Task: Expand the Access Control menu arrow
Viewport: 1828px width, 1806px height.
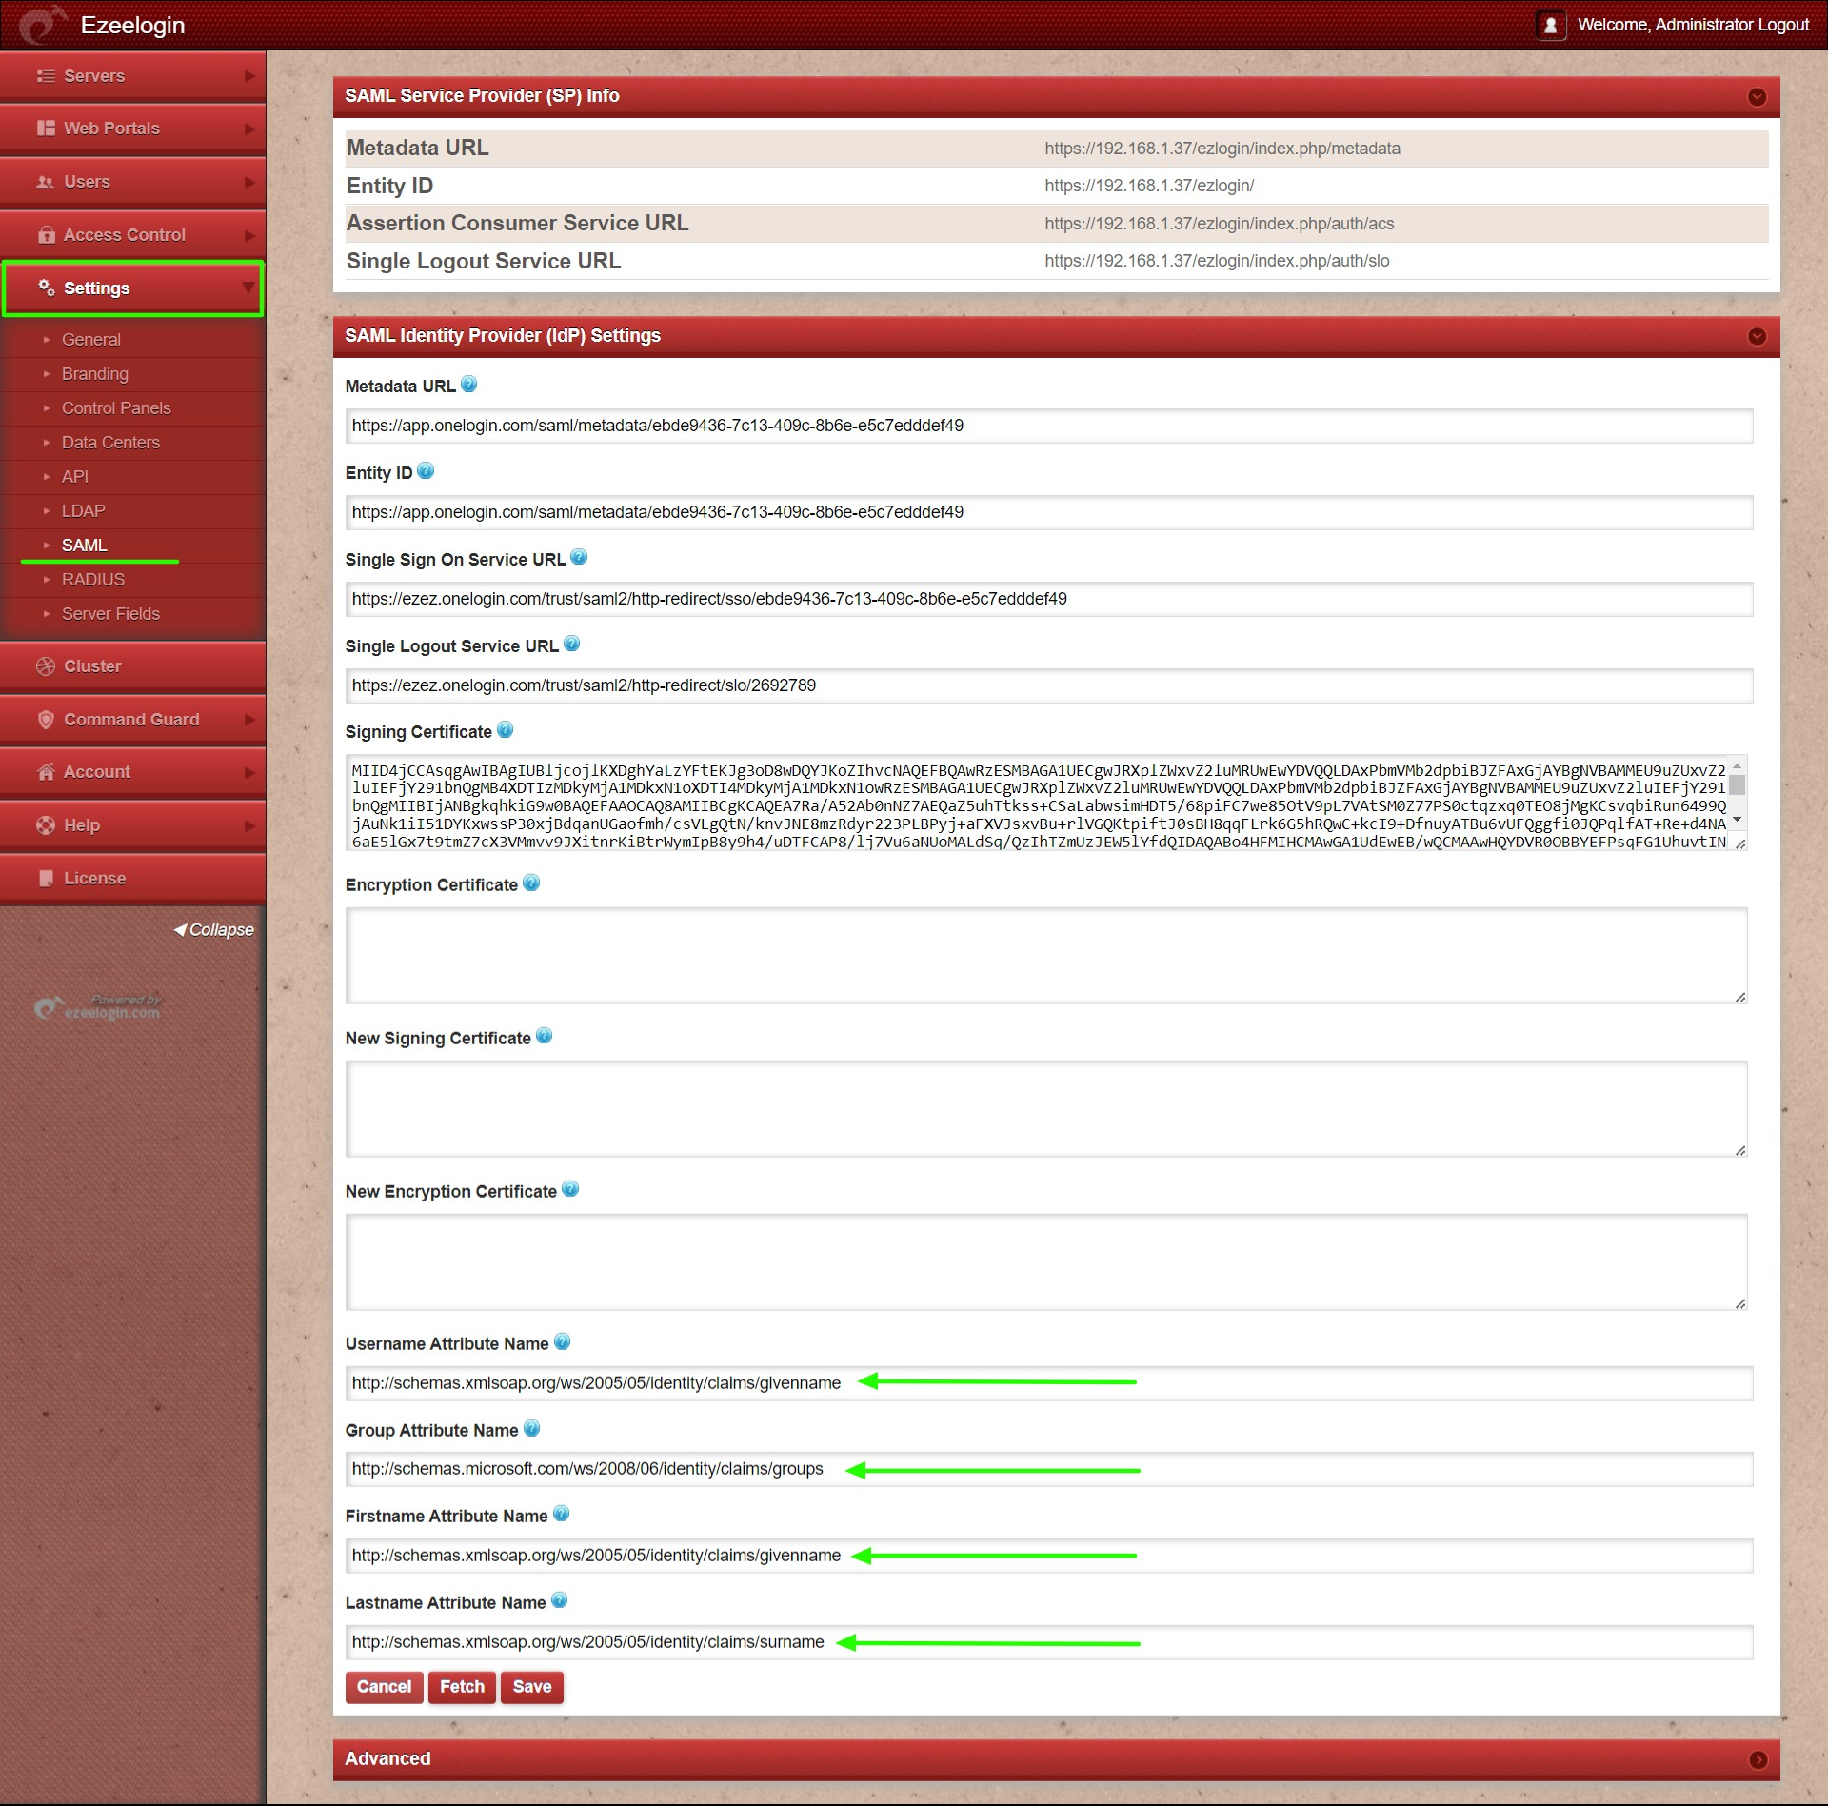Action: (x=249, y=235)
